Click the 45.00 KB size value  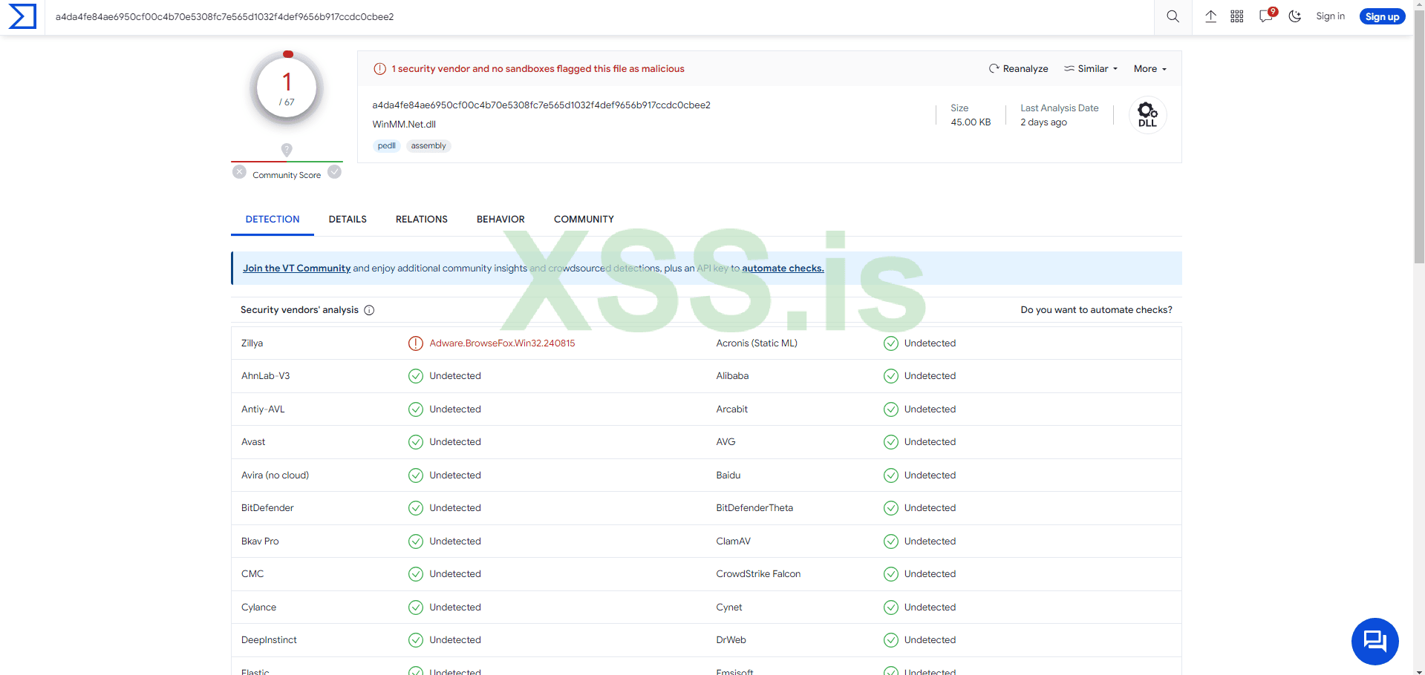tap(971, 122)
